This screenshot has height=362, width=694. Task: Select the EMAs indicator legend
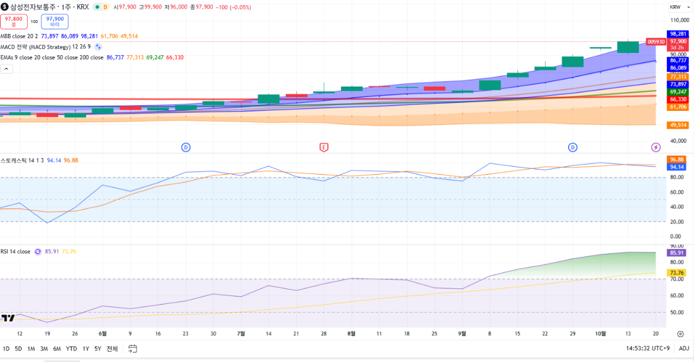[x=52, y=57]
